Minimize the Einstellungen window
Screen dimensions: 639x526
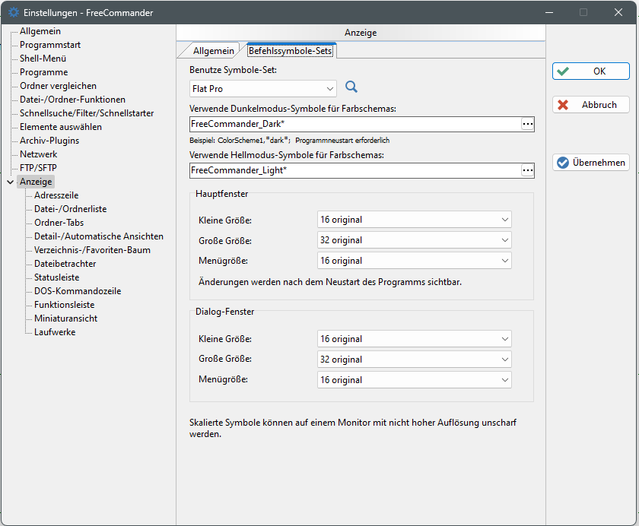point(549,12)
